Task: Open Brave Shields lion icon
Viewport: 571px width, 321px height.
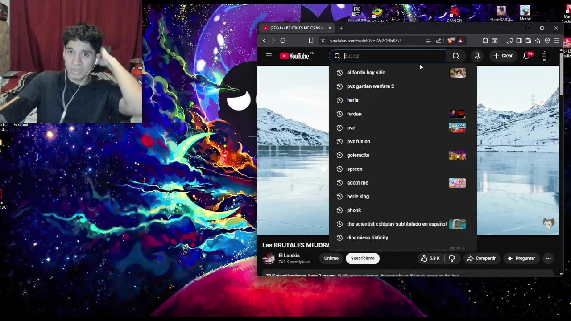Action: click(x=450, y=41)
